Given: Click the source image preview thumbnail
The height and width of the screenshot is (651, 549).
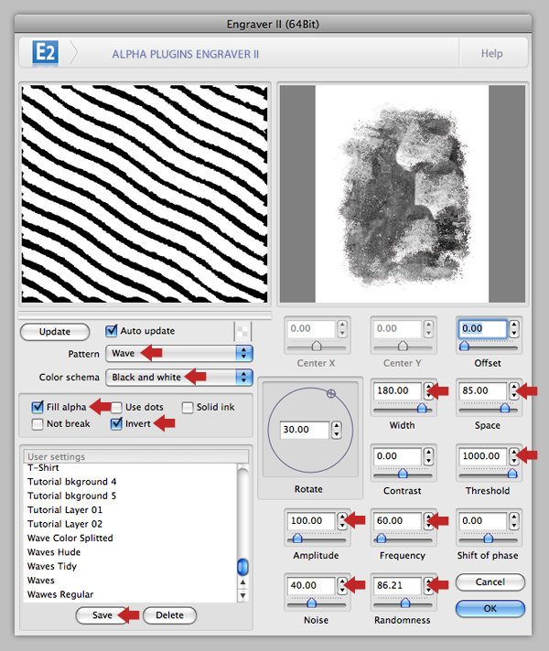Looking at the screenshot, I should (x=403, y=194).
